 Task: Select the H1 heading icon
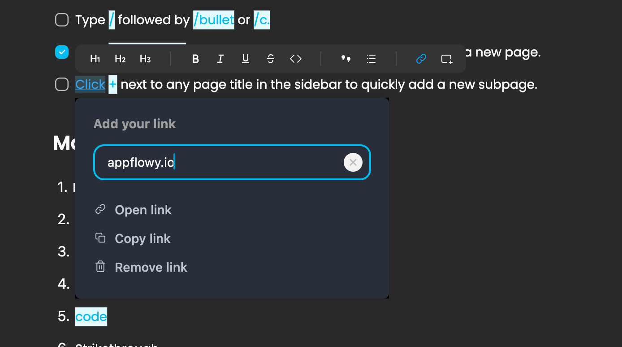[x=95, y=59]
